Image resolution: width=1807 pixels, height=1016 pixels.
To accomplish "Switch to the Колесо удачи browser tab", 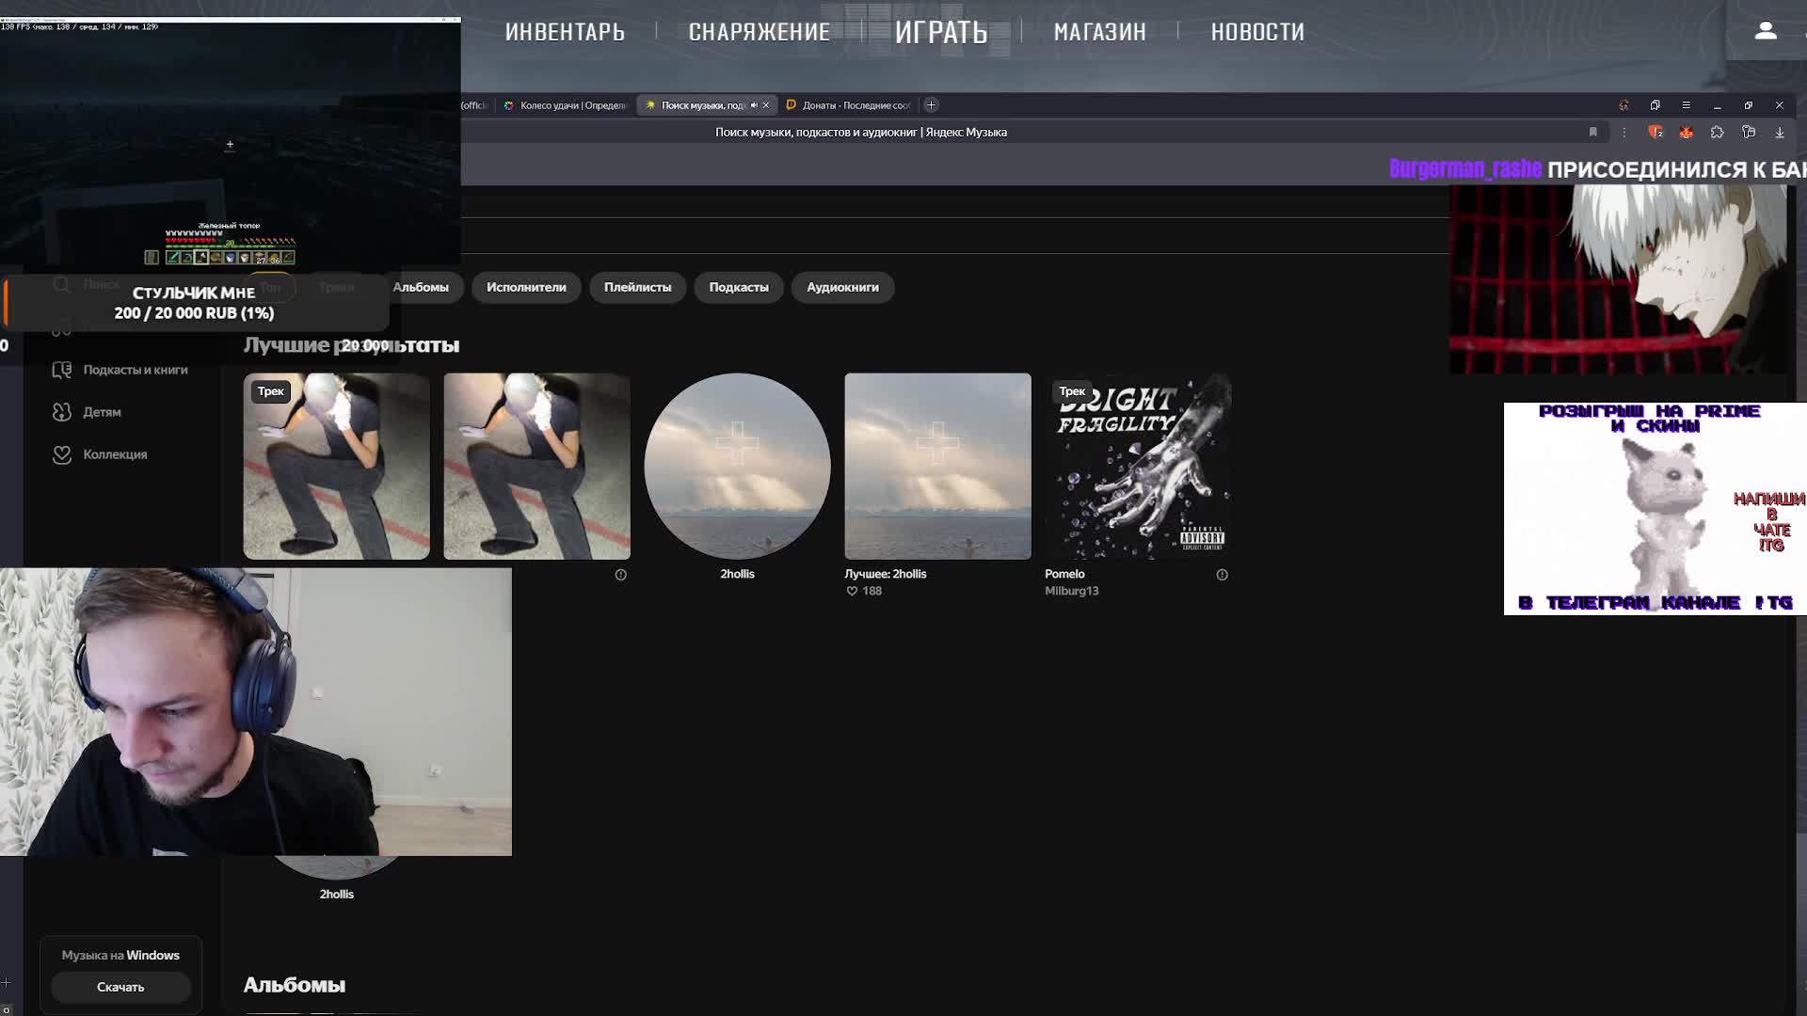I will (566, 105).
